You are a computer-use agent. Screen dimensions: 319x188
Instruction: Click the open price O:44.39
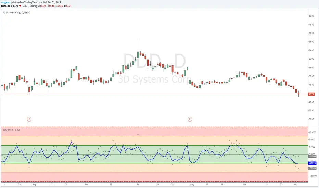click(x=42, y=6)
